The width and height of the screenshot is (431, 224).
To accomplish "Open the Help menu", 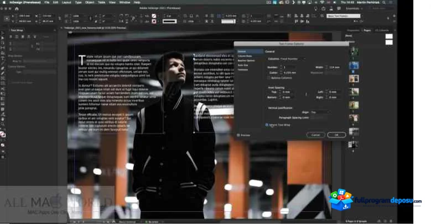I will 137,2.
